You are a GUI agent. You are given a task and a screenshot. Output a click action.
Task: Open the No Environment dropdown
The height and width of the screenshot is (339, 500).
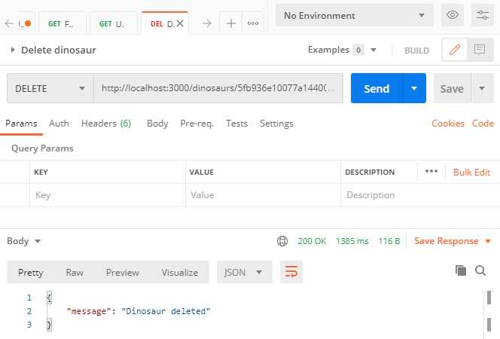click(x=354, y=15)
